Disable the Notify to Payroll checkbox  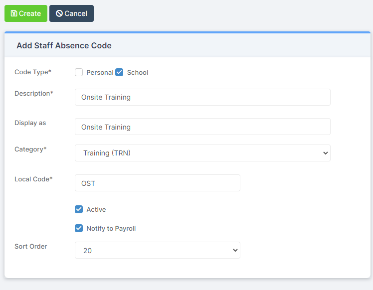(79, 228)
